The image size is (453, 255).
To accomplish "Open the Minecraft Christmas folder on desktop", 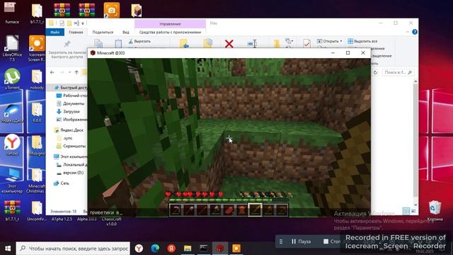I will pos(37,181).
